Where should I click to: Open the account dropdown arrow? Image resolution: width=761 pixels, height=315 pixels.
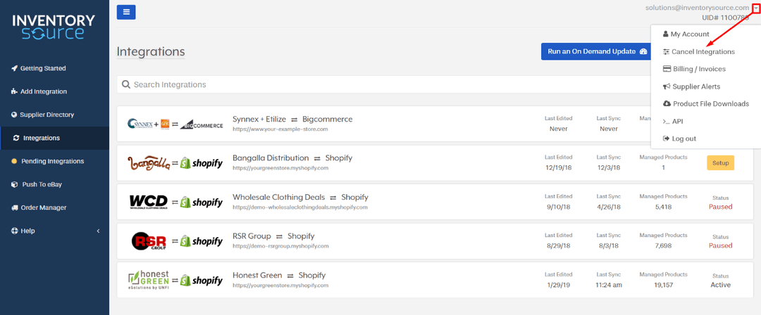pyautogui.click(x=755, y=8)
